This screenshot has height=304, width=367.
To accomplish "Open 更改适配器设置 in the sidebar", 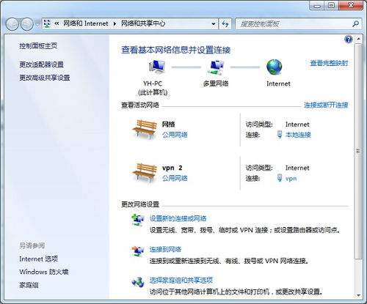I will (x=41, y=64).
